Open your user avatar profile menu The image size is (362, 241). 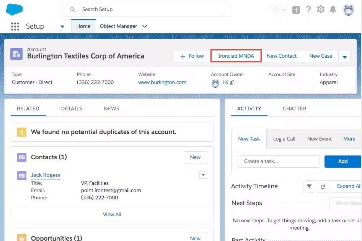click(x=349, y=10)
